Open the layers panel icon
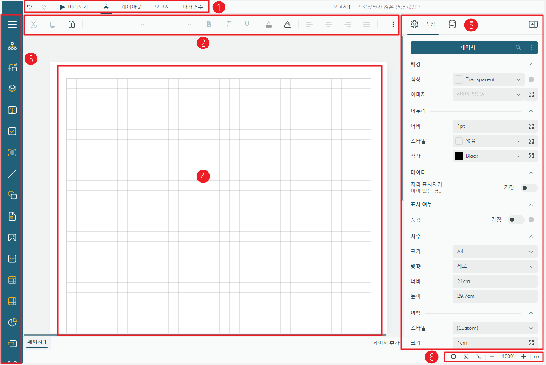Viewport: 546px width, 365px height. click(x=12, y=88)
